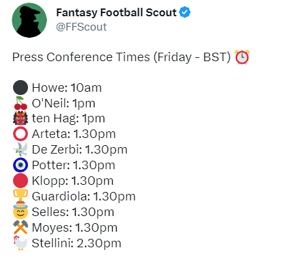
Task: Click the dove emoji beside De Zerbi
Action: pyautogui.click(x=20, y=150)
